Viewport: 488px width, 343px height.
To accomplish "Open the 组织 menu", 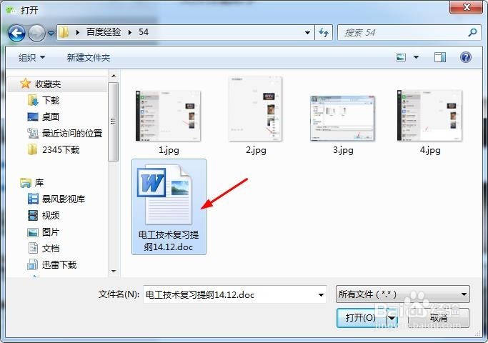I will (x=31, y=58).
